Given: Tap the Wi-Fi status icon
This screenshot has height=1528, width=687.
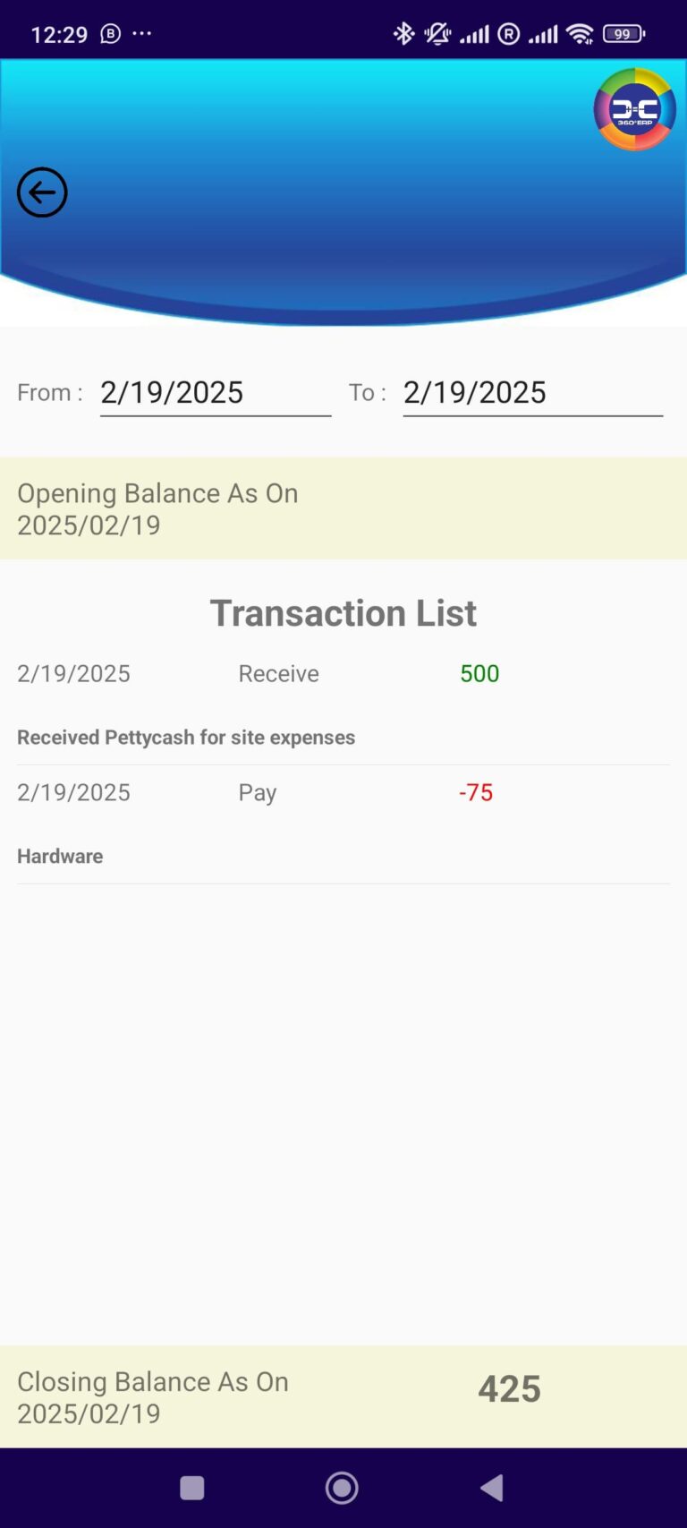Looking at the screenshot, I should [x=580, y=34].
